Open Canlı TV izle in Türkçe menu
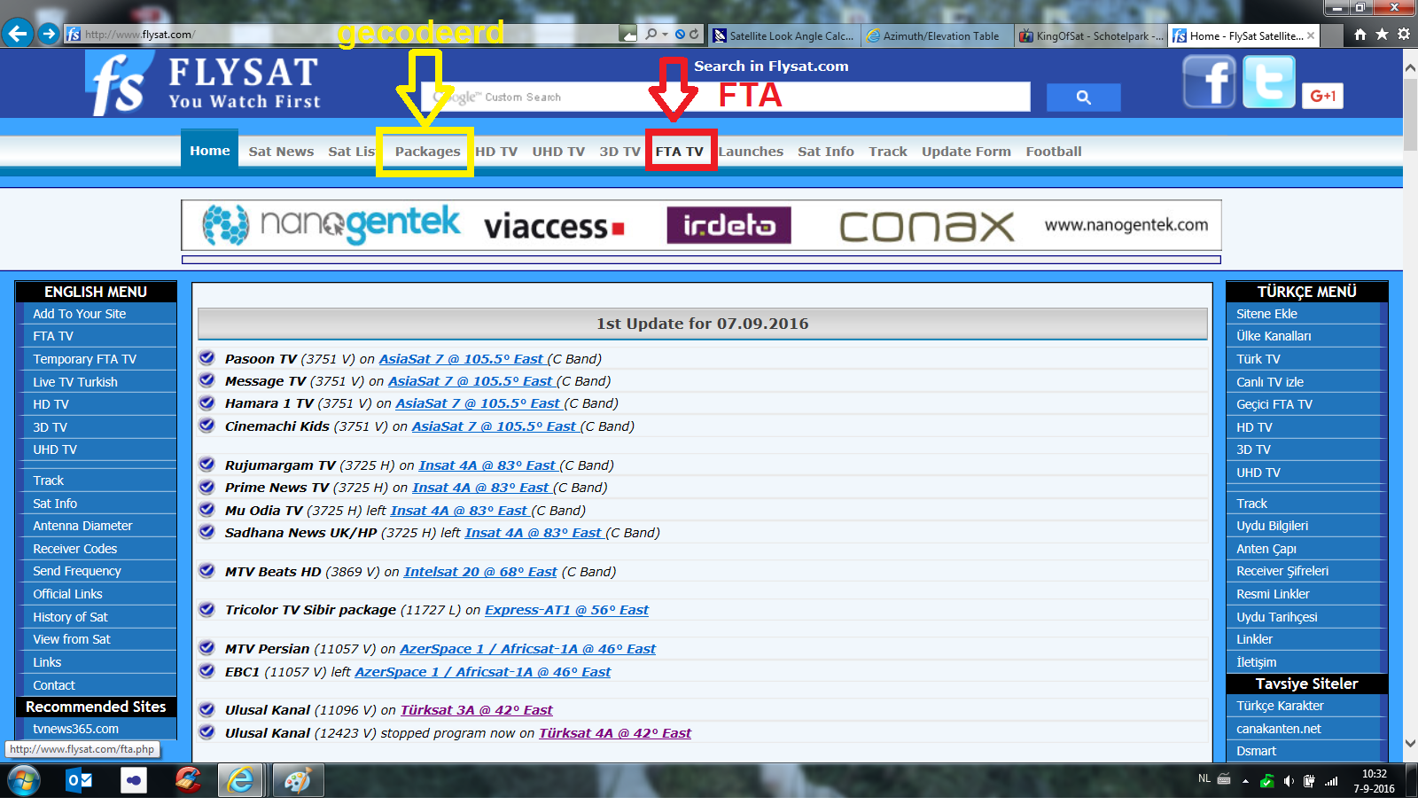Screen dimensions: 1418x805 (x=1270, y=382)
